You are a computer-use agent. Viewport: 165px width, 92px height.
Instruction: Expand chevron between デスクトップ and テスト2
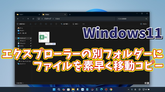pos(53,19)
